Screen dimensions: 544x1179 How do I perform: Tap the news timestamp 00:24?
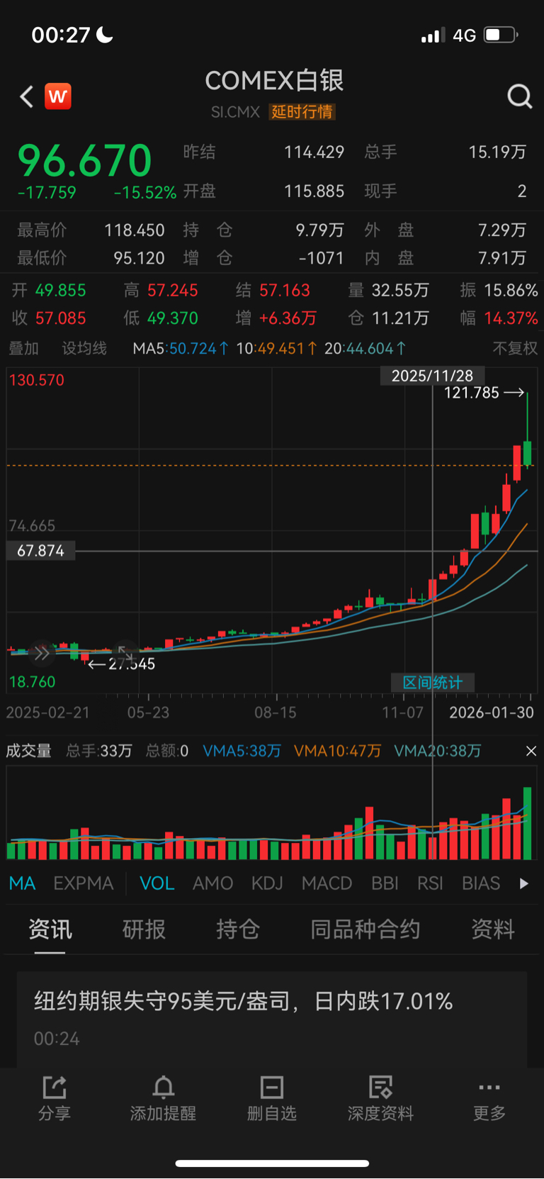tap(57, 1039)
